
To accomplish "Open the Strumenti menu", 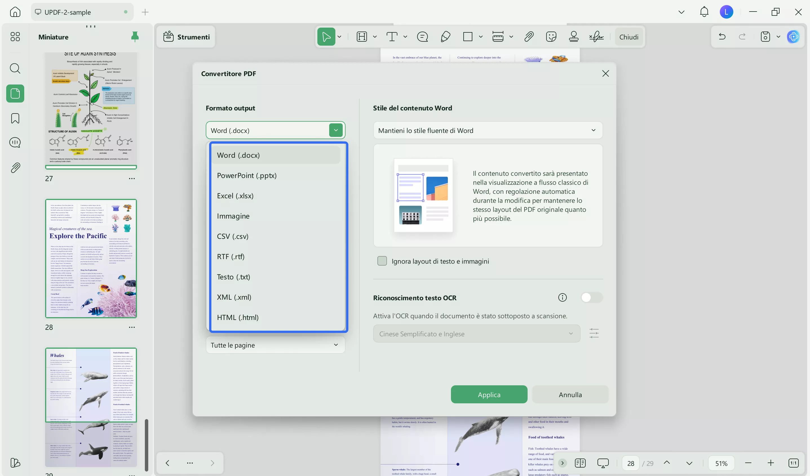I will pyautogui.click(x=186, y=37).
